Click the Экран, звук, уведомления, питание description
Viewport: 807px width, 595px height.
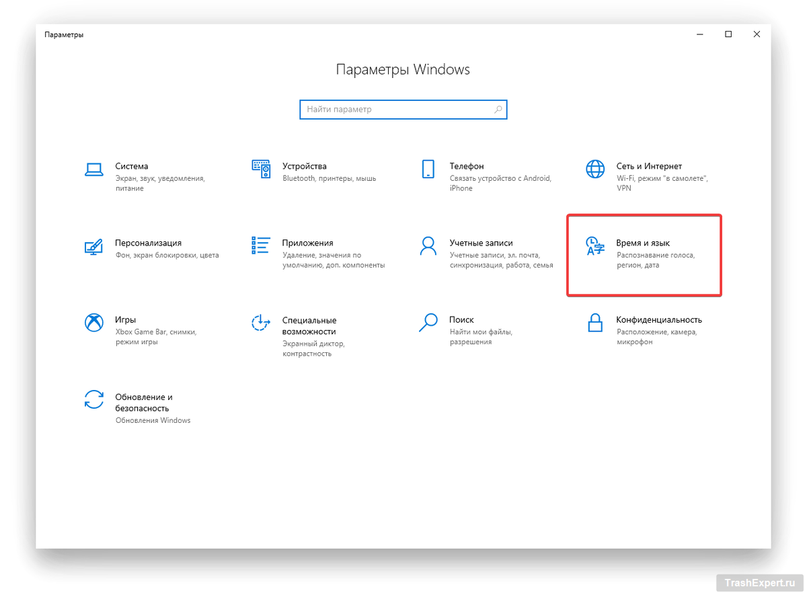pos(160,184)
